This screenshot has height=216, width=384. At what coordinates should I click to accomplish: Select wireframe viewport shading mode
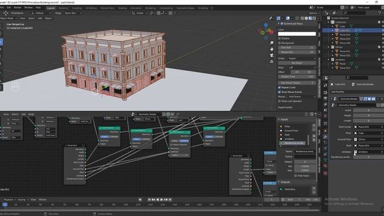coord(302,19)
